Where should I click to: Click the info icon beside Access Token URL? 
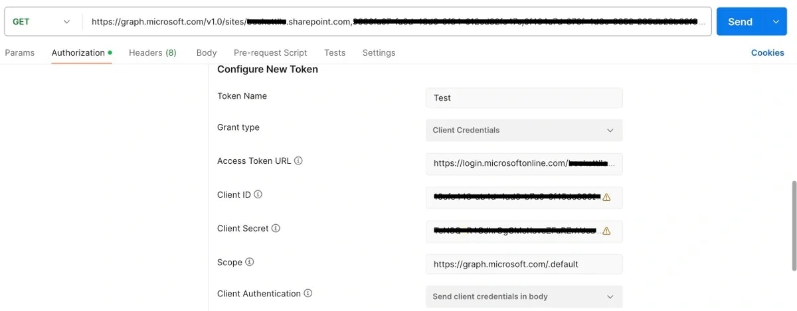[x=298, y=161]
